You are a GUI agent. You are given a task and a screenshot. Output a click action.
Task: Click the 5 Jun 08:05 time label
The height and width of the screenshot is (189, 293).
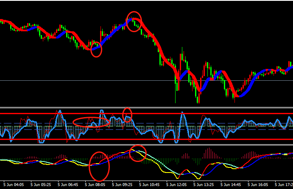pos(95,185)
